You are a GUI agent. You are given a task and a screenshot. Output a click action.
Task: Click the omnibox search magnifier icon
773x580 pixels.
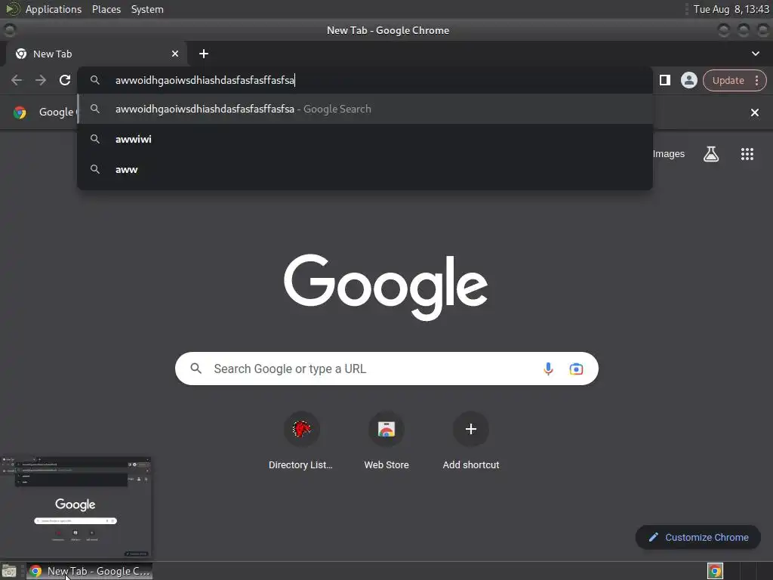coord(95,80)
